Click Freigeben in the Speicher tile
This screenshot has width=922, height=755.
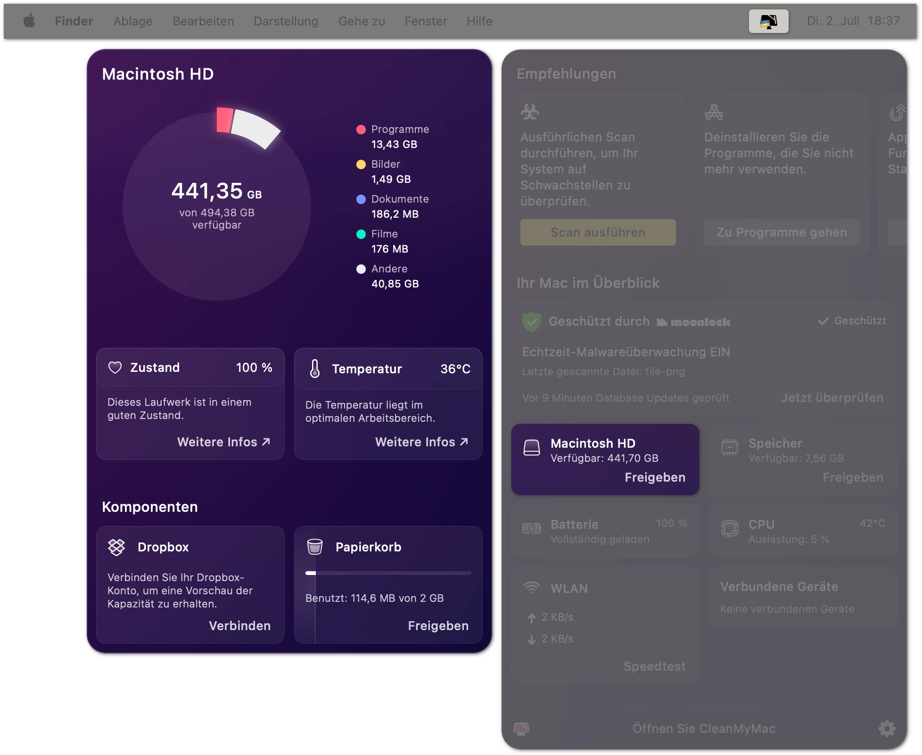click(x=853, y=477)
